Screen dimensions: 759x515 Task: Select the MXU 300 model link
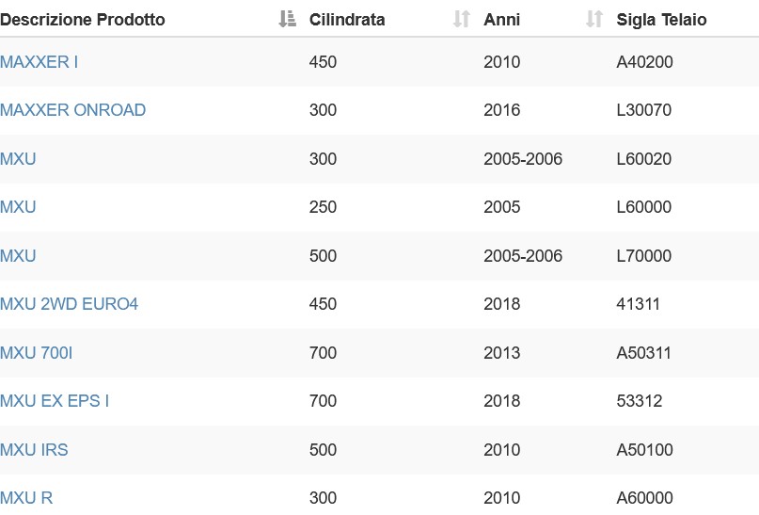[18, 159]
